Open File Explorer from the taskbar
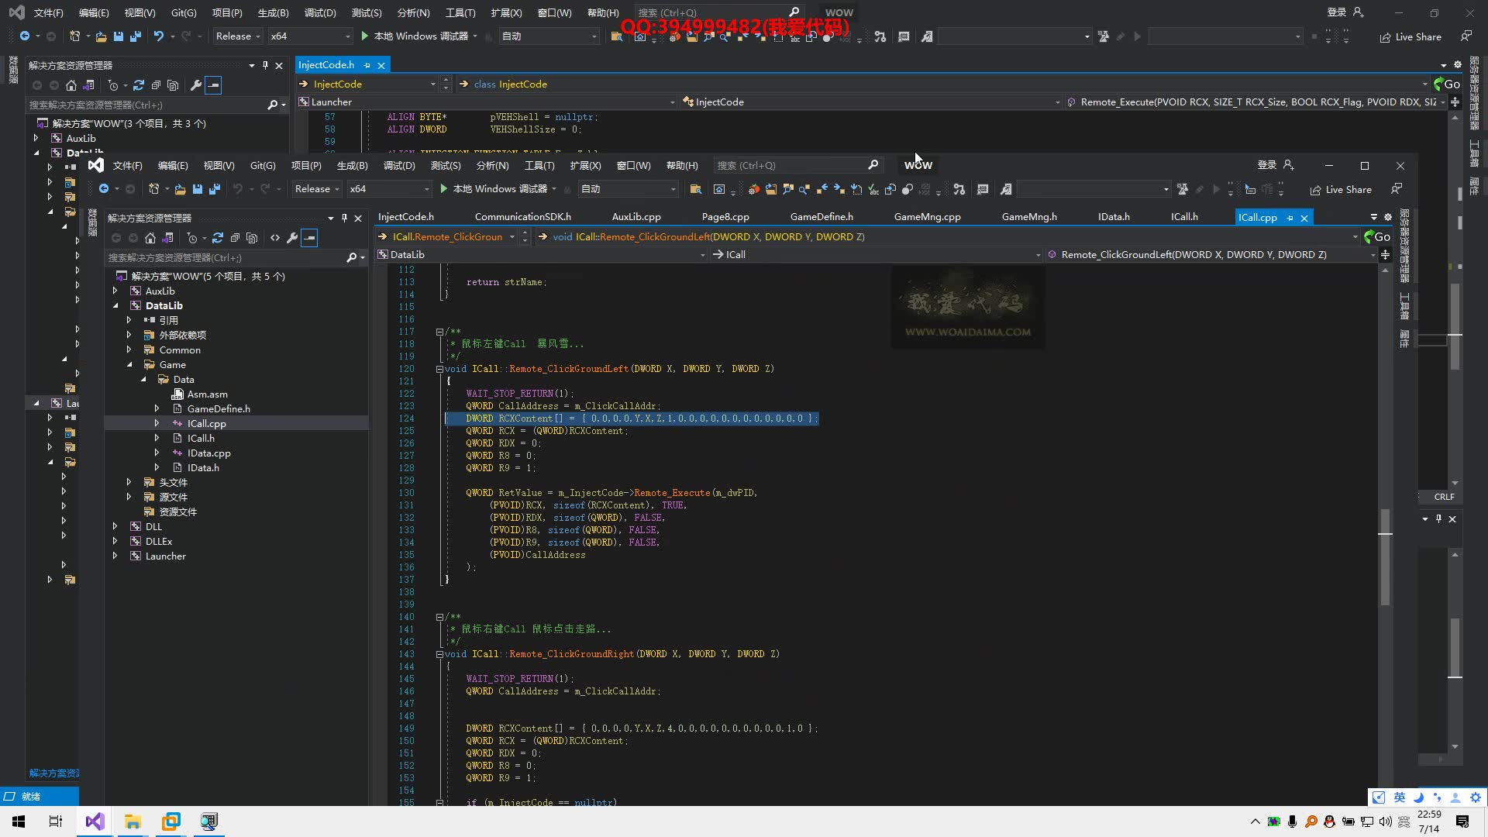Image resolution: width=1488 pixels, height=837 pixels. point(133,821)
